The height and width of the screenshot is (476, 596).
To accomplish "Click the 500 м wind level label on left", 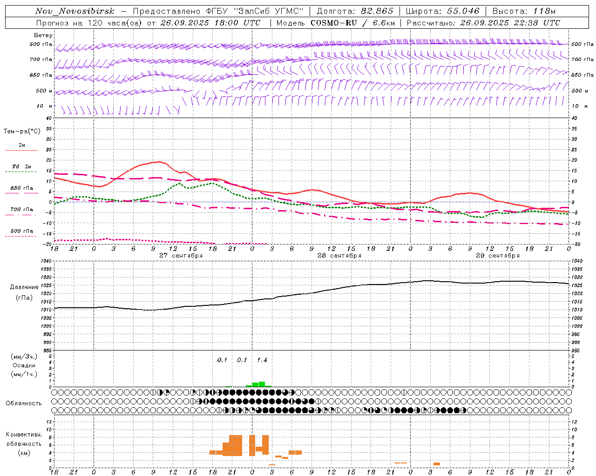I will coord(44,91).
